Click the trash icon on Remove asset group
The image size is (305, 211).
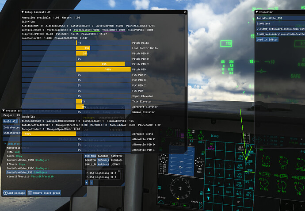click(30, 193)
